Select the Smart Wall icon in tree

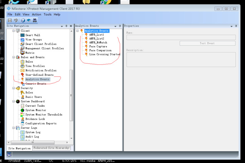tap(22, 35)
